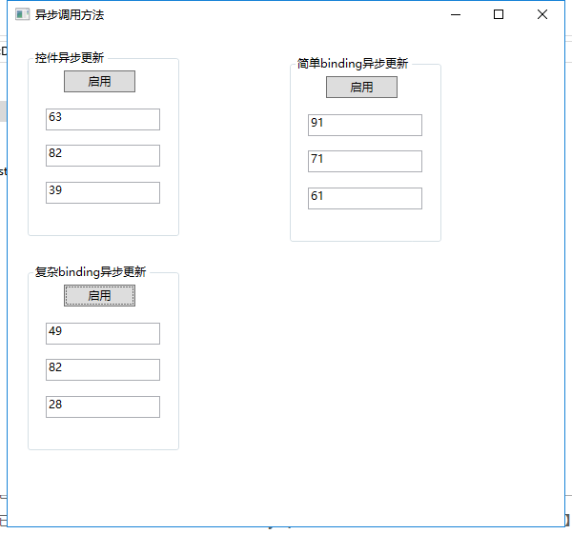Minimize the 异步调用方法 window
Screen dimensions: 572x534
(455, 15)
